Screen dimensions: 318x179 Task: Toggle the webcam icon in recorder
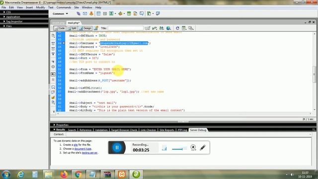coord(193,148)
